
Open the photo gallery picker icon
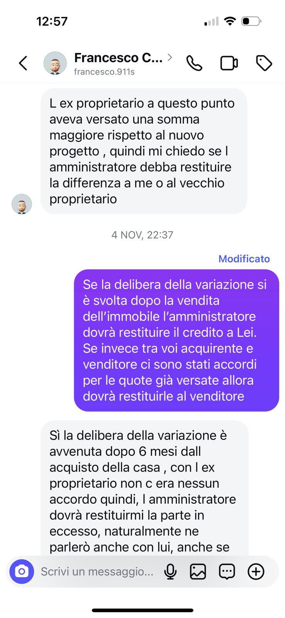(198, 571)
